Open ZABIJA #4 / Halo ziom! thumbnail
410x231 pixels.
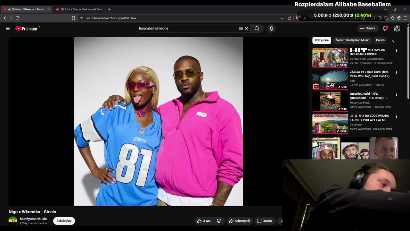[330, 80]
